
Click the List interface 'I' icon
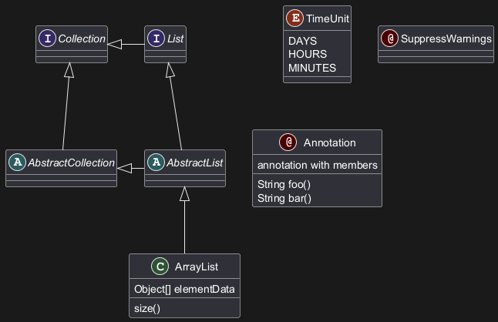pos(156,38)
